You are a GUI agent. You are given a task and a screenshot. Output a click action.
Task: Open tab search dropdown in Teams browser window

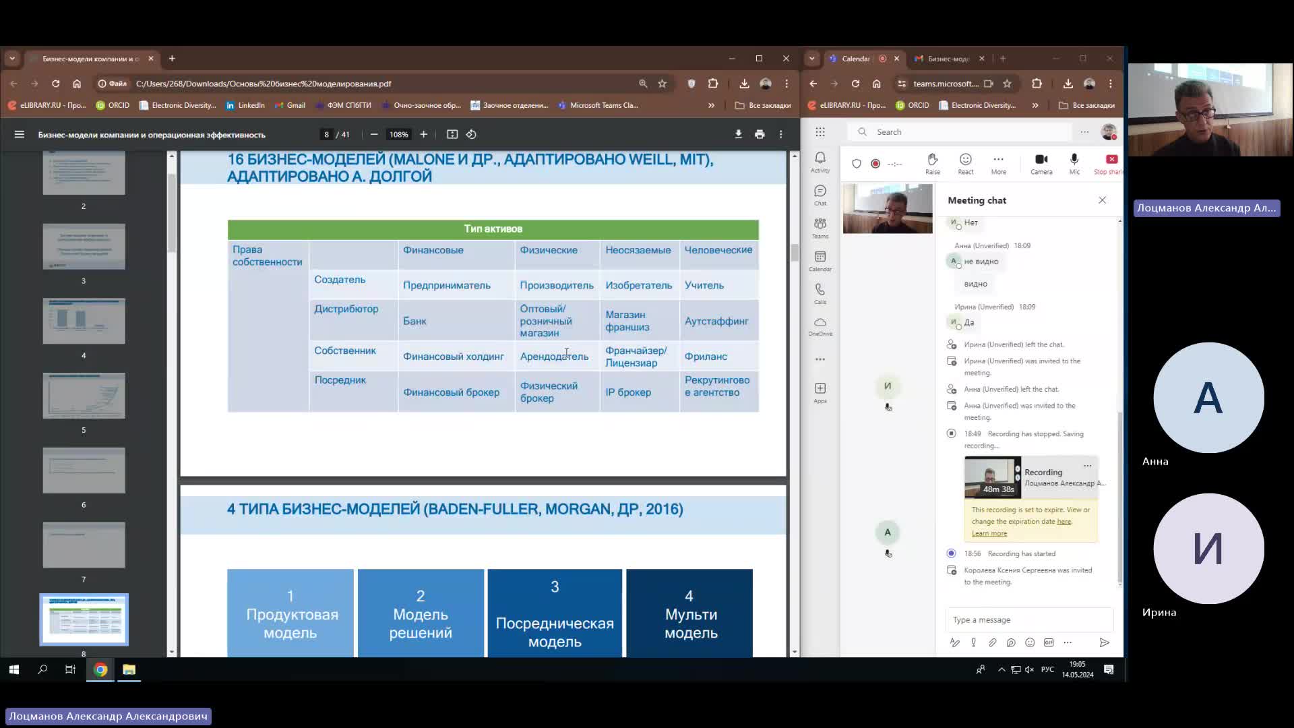pyautogui.click(x=811, y=59)
